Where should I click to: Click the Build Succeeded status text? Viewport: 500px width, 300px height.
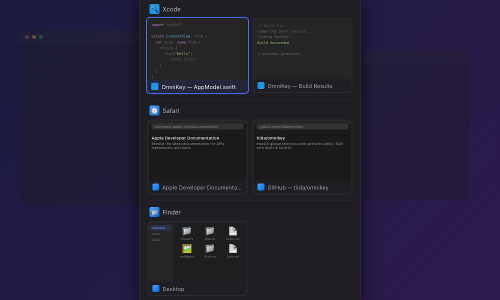click(274, 42)
